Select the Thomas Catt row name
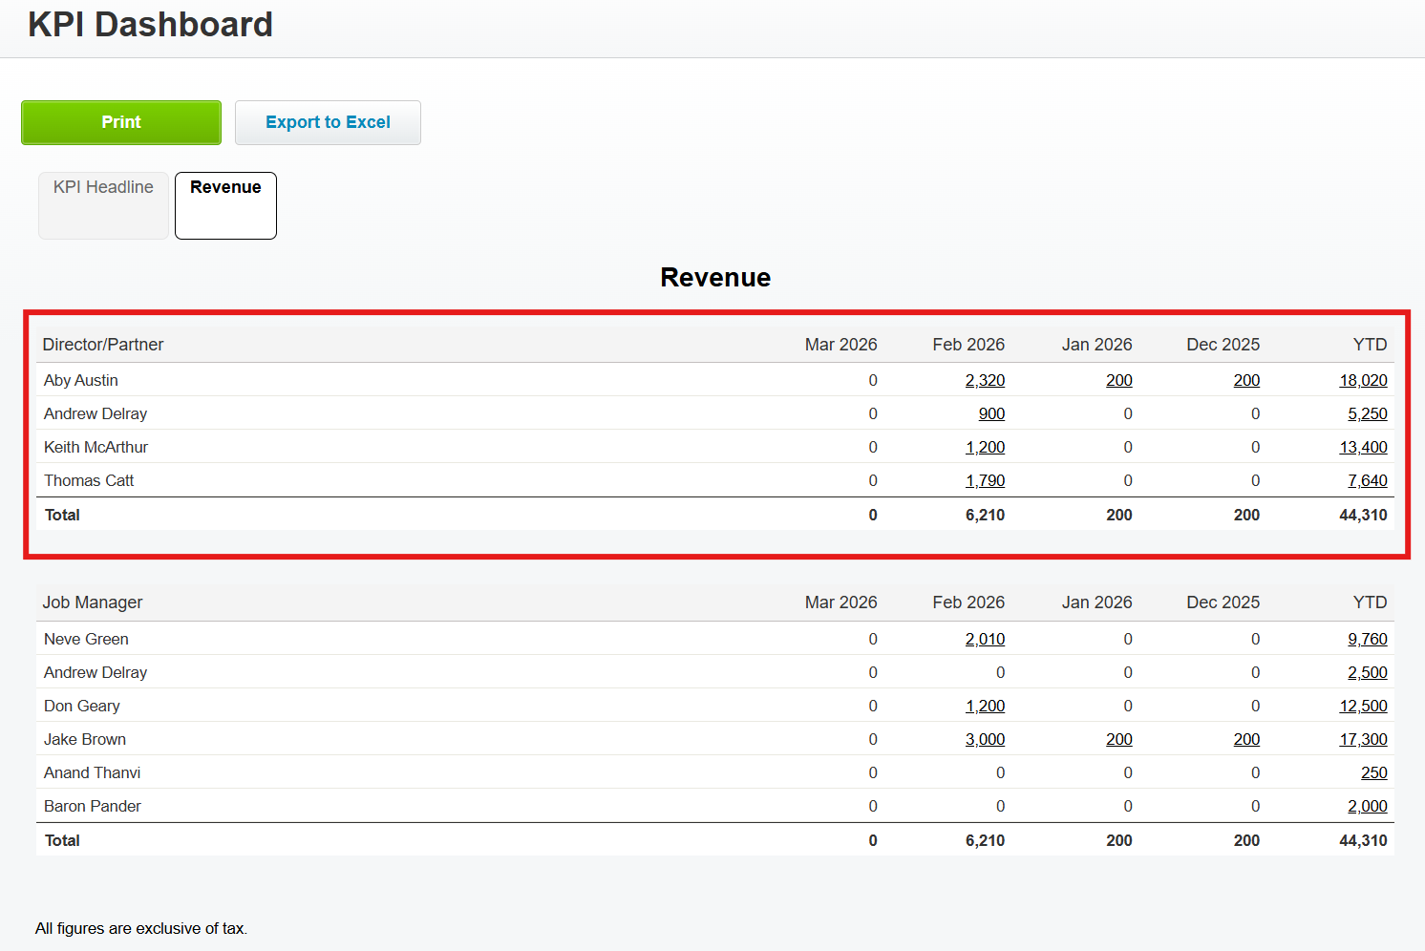 point(89,480)
